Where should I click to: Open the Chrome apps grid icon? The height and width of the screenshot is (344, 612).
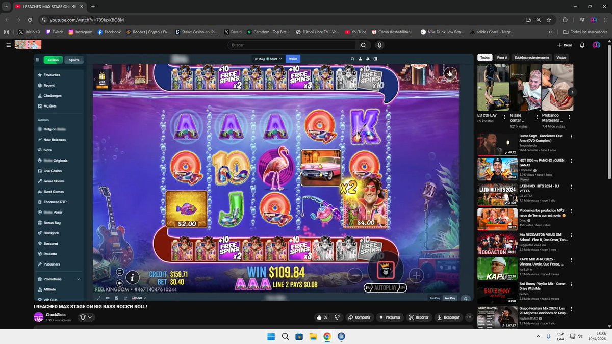pos(6,32)
